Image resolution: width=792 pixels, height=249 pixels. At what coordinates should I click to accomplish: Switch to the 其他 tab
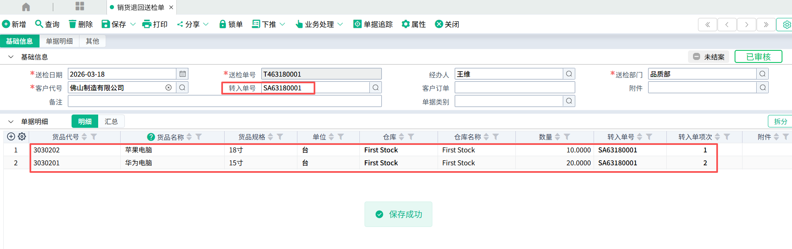92,41
